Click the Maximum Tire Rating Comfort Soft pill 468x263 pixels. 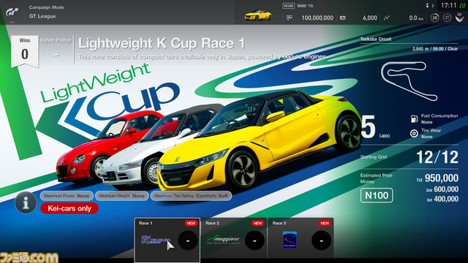point(191,196)
